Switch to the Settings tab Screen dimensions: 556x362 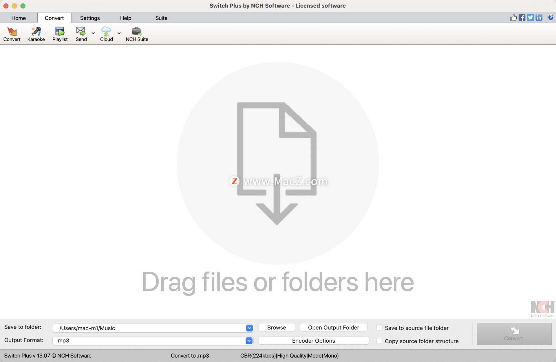[x=90, y=18]
